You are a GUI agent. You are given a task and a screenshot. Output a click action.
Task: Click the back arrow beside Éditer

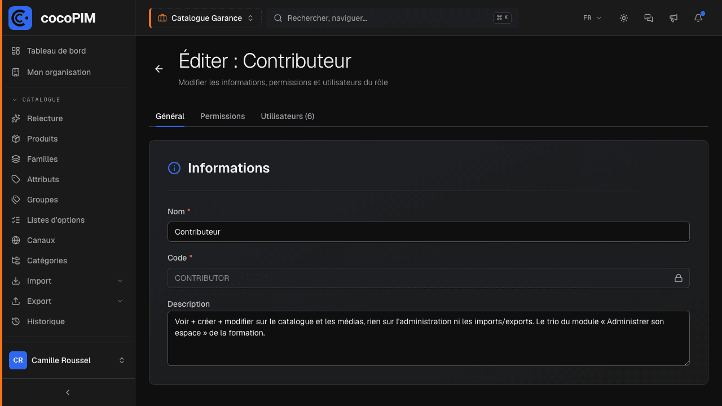click(159, 69)
